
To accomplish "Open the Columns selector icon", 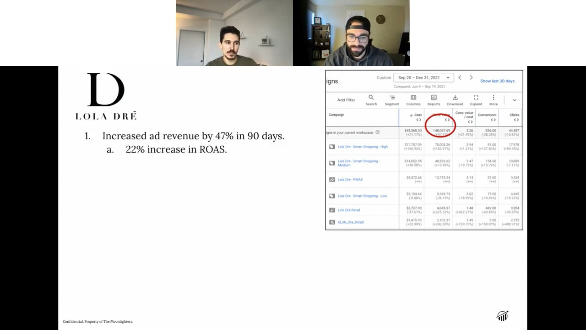I will click(413, 98).
